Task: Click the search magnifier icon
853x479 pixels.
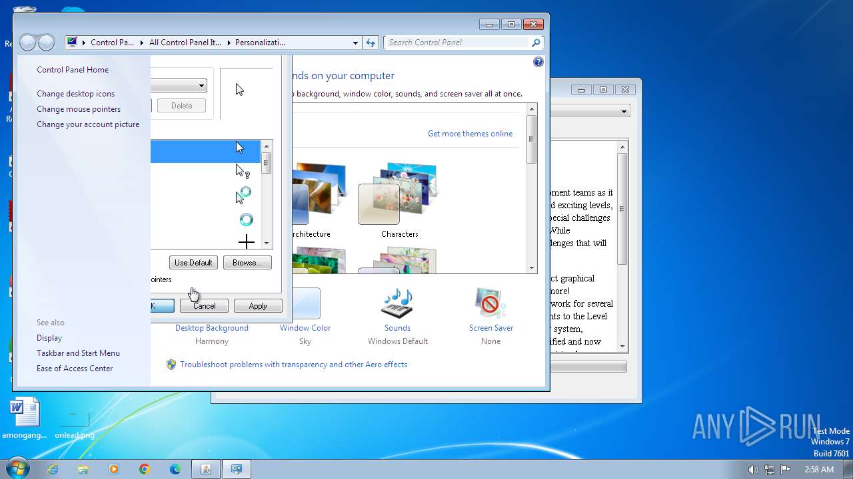Action: point(535,43)
